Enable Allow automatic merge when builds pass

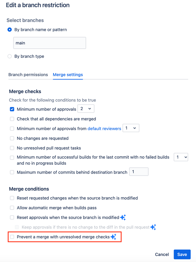12,208
